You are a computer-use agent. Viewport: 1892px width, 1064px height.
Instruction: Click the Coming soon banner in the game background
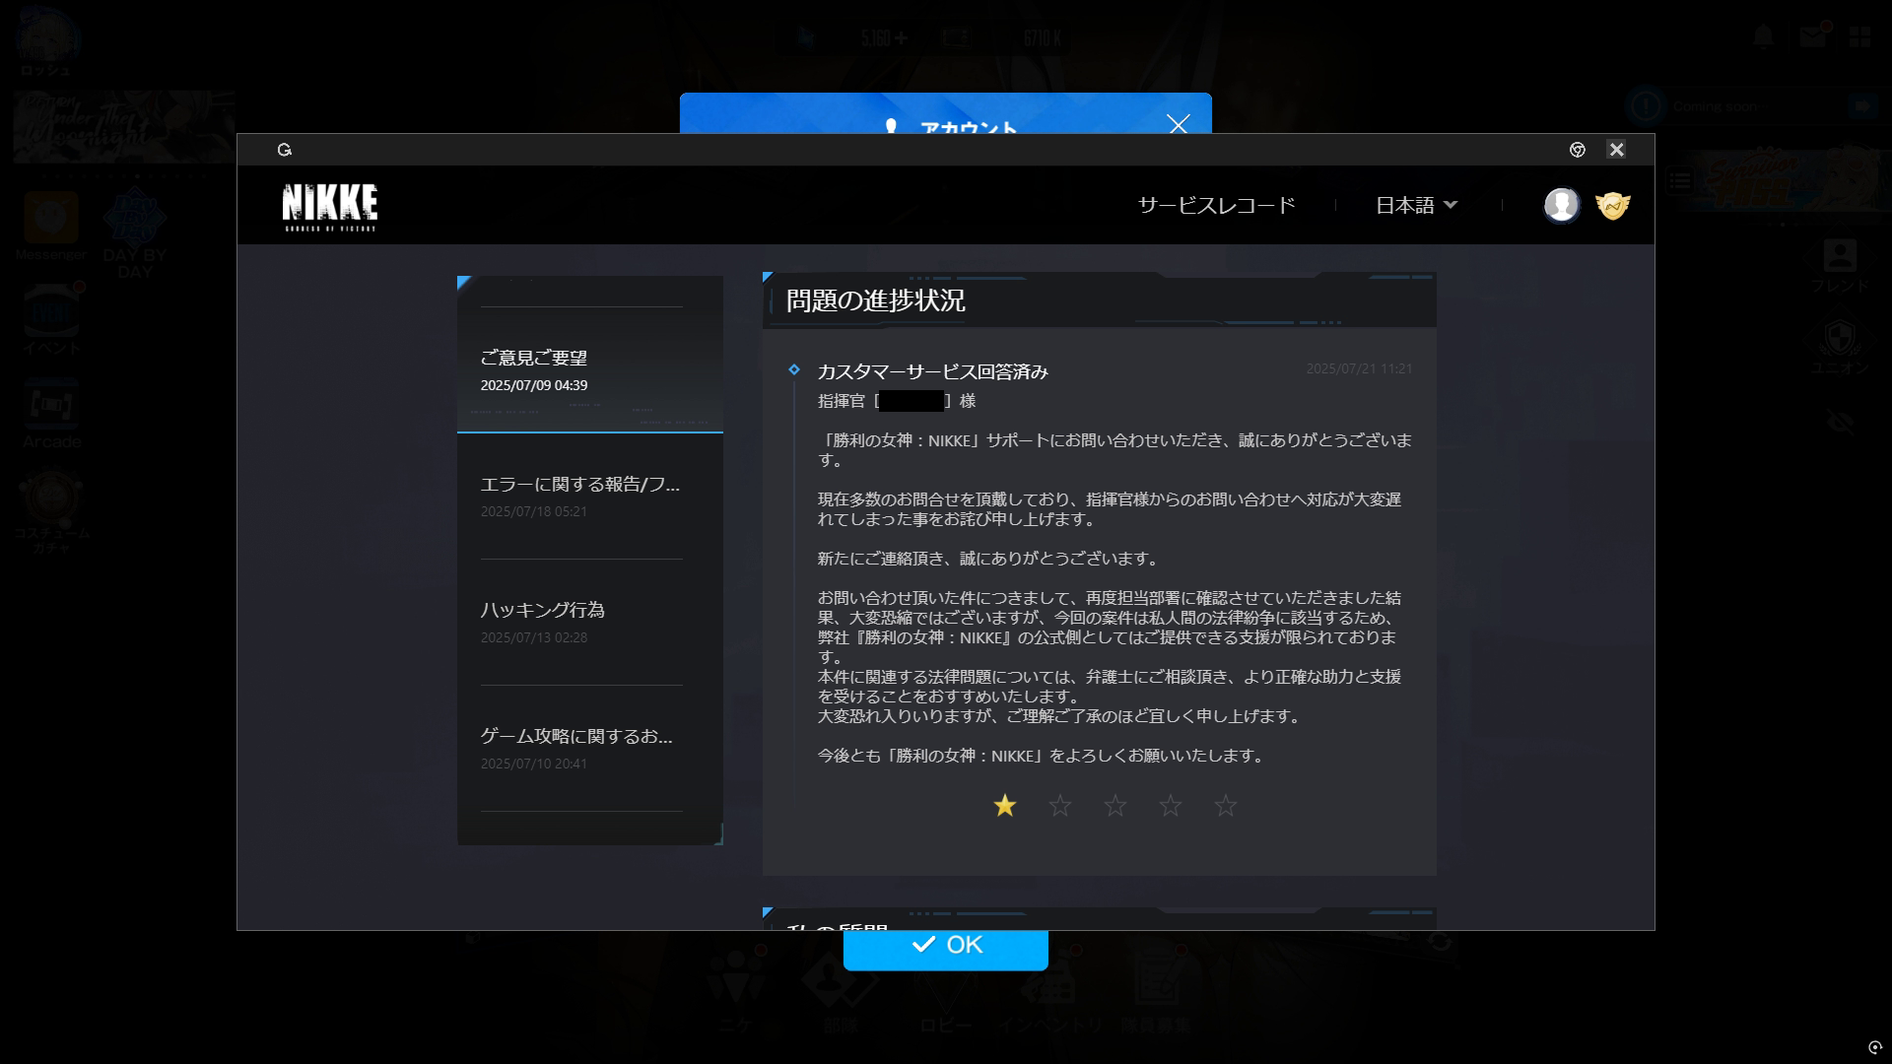pos(1753,105)
